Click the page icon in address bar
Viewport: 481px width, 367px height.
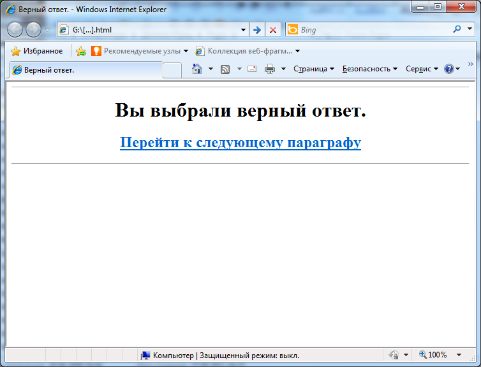64,30
